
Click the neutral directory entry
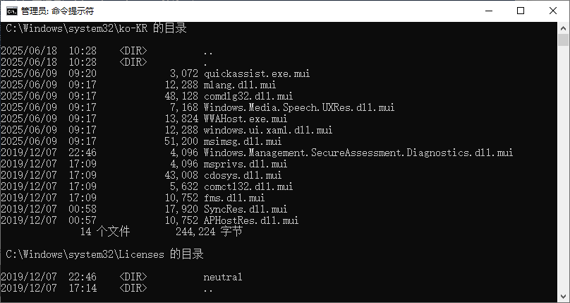pos(222,277)
